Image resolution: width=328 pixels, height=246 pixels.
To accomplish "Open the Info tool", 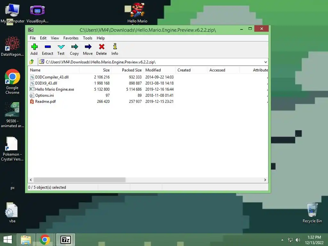I will (115, 50).
